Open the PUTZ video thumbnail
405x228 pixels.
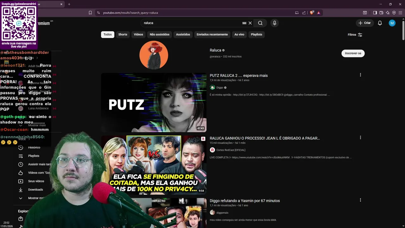click(154, 102)
